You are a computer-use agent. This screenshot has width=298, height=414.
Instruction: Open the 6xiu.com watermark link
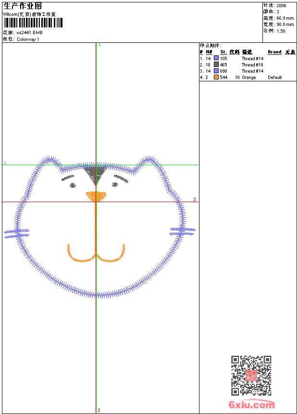251,405
